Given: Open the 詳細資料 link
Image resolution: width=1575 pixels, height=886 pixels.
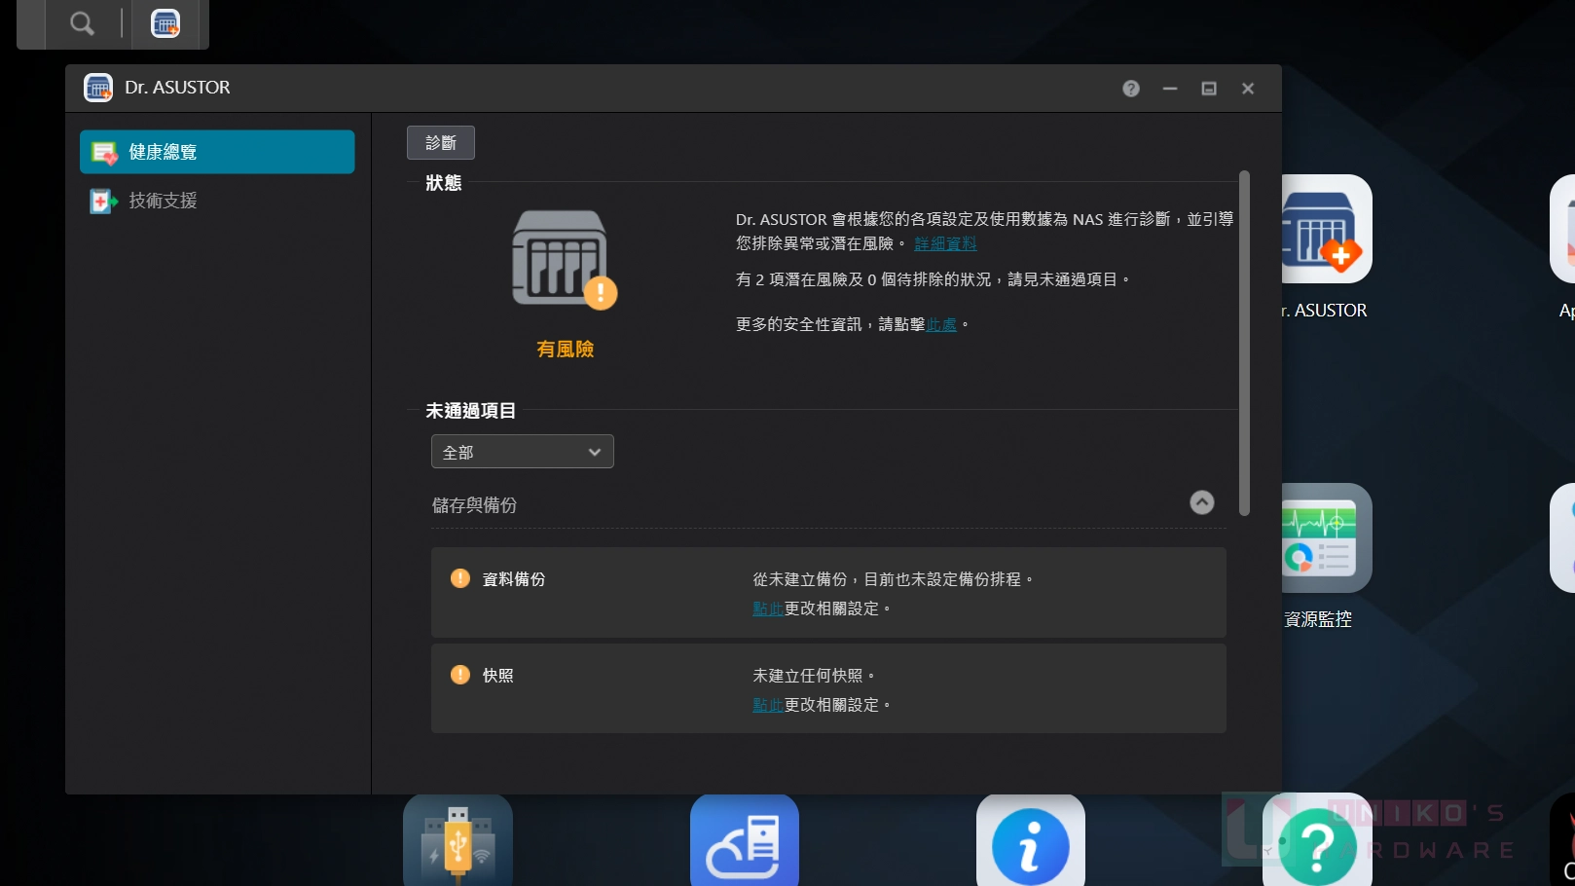Looking at the screenshot, I should [945, 243].
